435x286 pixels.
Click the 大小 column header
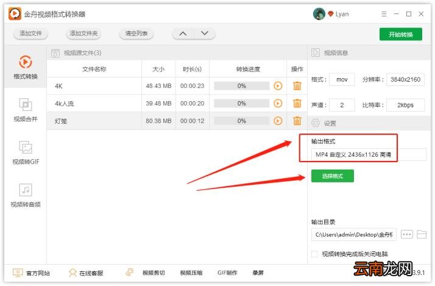tap(158, 69)
